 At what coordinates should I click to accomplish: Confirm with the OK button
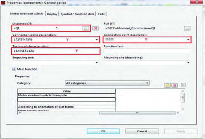click(x=103, y=131)
